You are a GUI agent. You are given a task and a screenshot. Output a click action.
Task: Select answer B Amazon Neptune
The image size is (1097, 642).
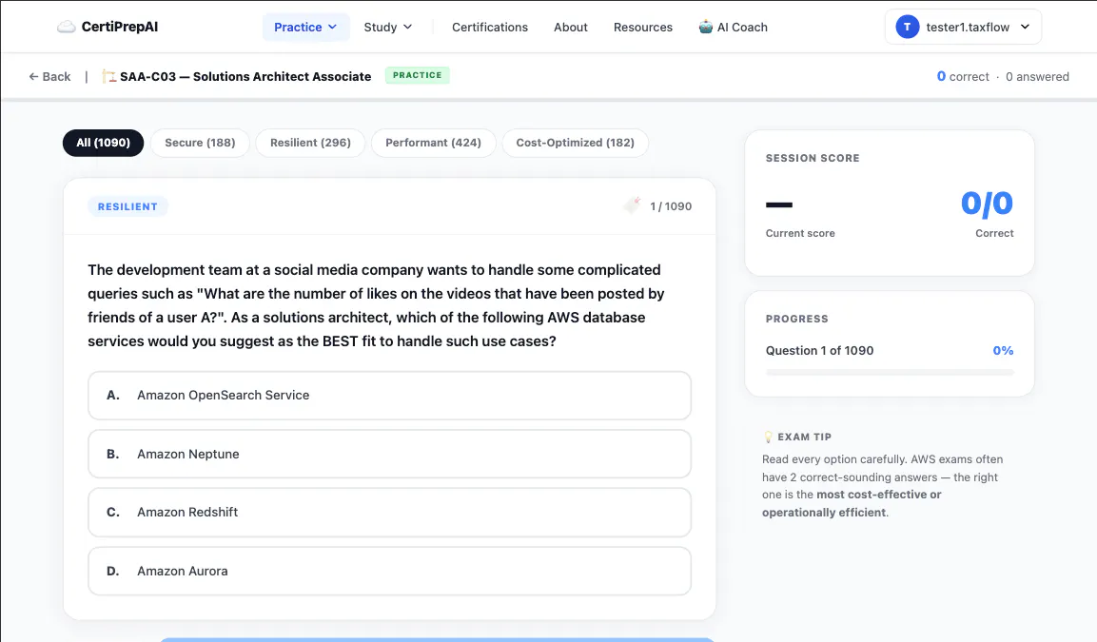tap(390, 454)
